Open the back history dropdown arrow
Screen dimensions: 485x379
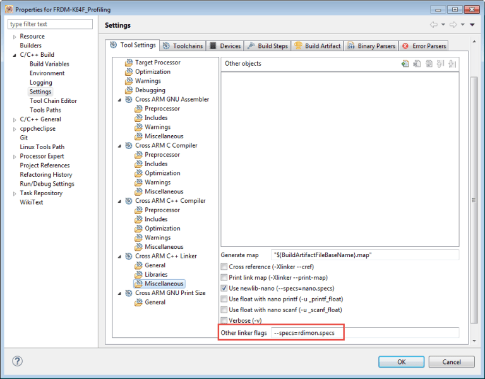443,25
